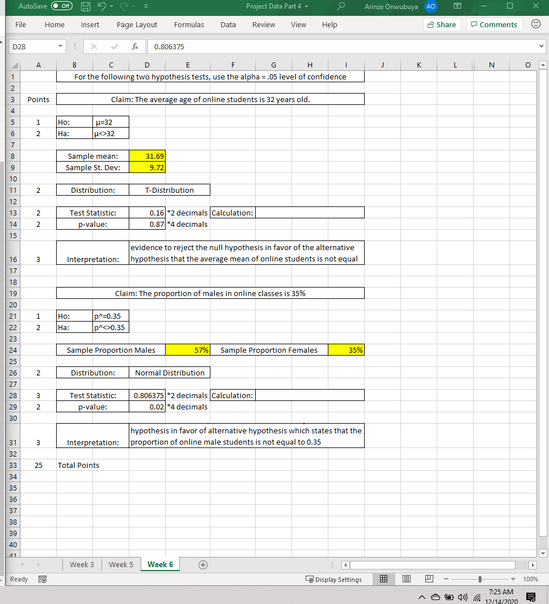Open the Page Layout tab
Viewport: 549px width, 604px height.
pyautogui.click(x=137, y=24)
